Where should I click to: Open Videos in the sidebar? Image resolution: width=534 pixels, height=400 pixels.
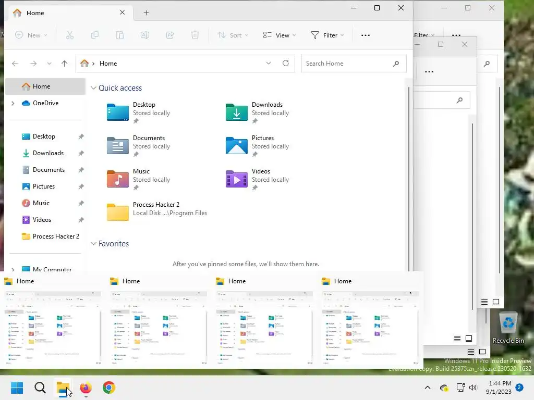click(x=42, y=220)
